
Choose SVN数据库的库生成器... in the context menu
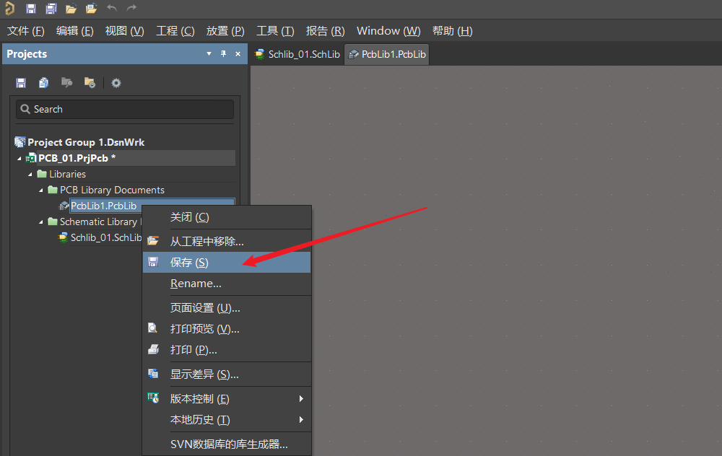[x=227, y=444]
